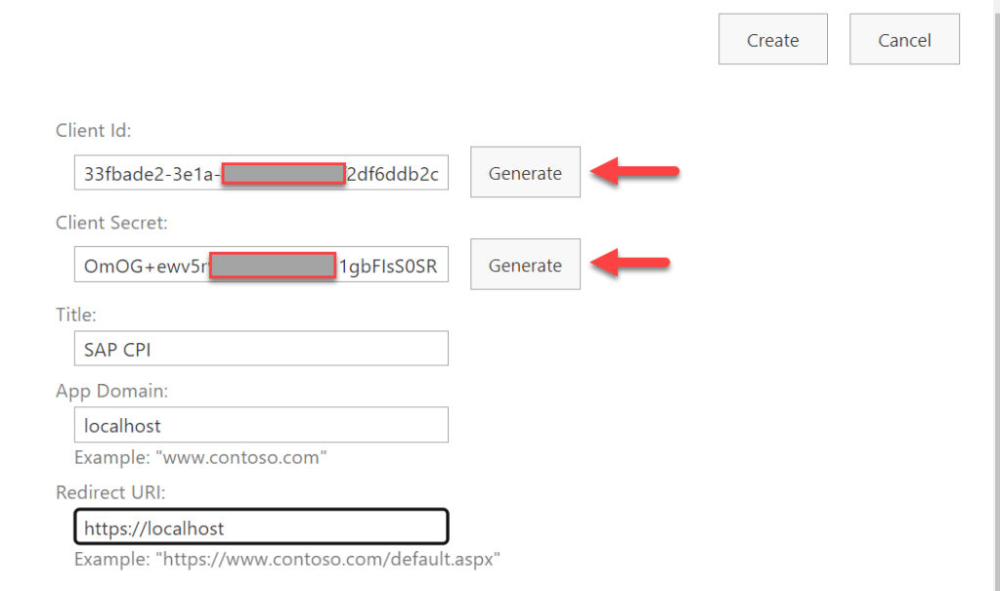The image size is (1000, 591).
Task: Click the "Title:" field label
Action: [x=76, y=315]
